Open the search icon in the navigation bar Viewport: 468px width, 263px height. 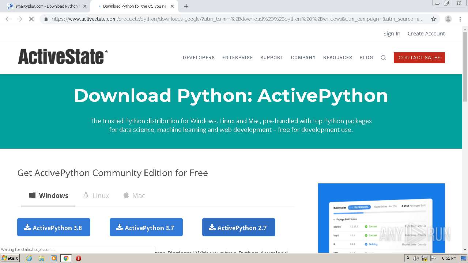tap(383, 58)
